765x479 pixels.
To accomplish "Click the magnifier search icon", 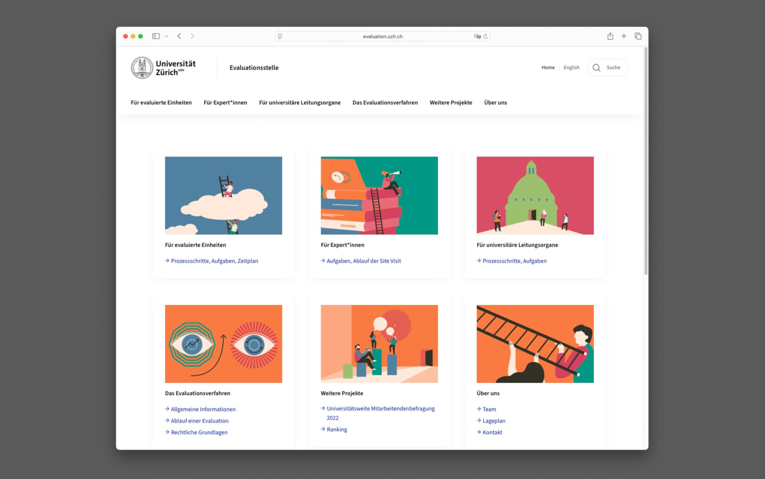I will tap(596, 68).
